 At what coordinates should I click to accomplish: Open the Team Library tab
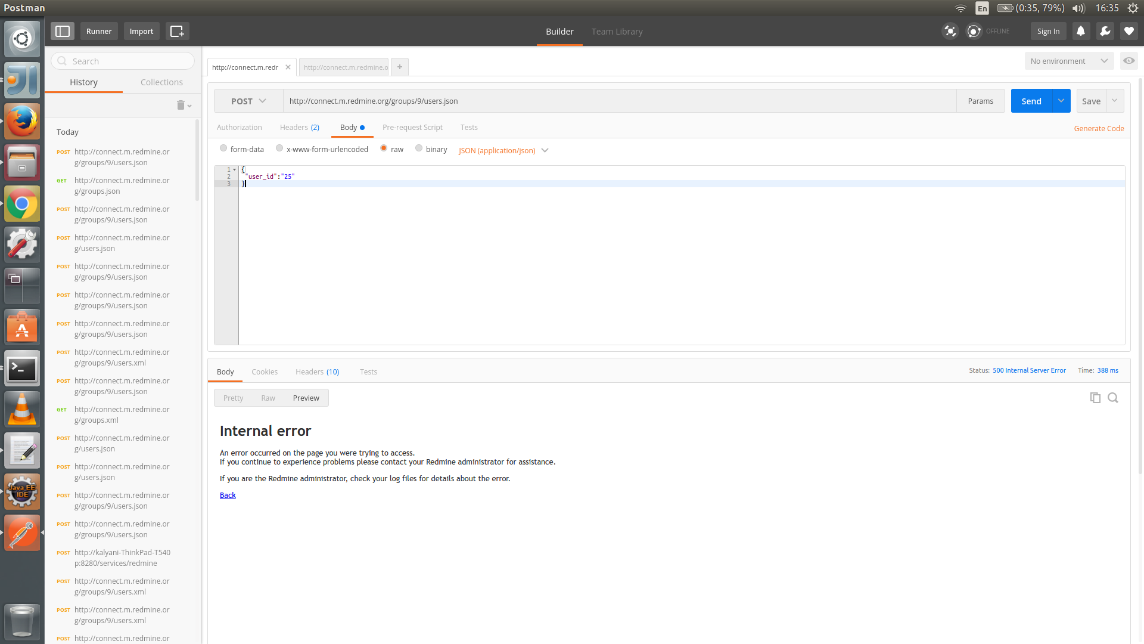(617, 32)
